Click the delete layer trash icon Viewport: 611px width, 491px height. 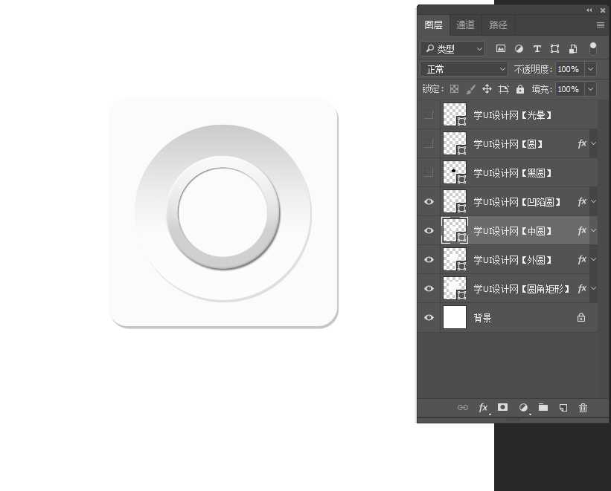(583, 407)
